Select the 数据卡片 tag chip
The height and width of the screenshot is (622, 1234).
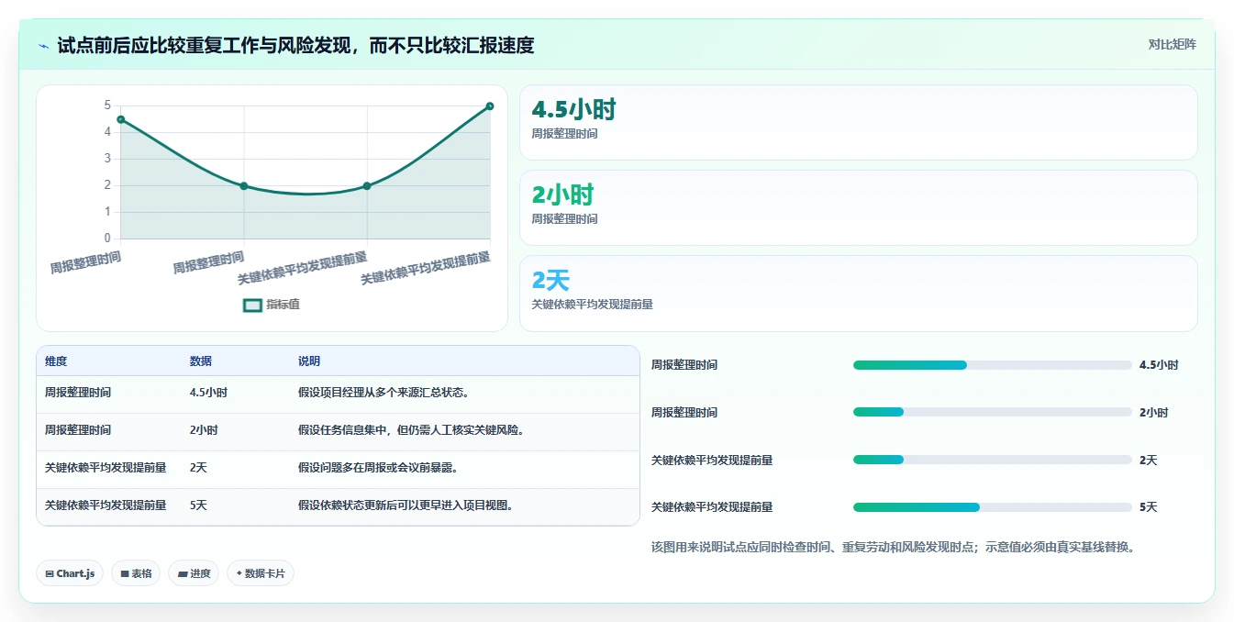click(261, 573)
